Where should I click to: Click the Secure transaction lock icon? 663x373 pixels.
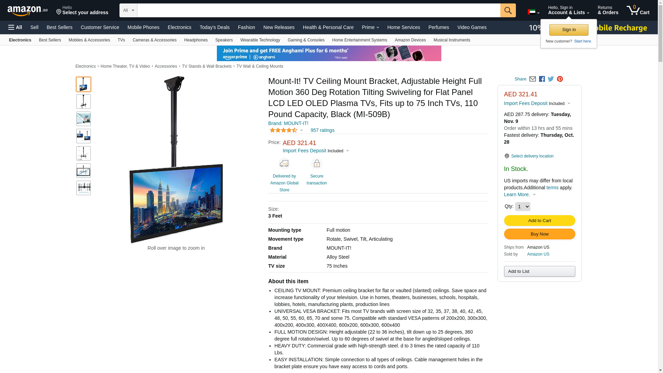pyautogui.click(x=317, y=163)
